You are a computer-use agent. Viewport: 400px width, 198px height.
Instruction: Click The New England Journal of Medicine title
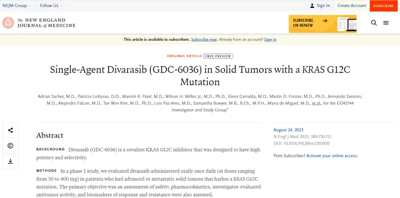point(46,23)
